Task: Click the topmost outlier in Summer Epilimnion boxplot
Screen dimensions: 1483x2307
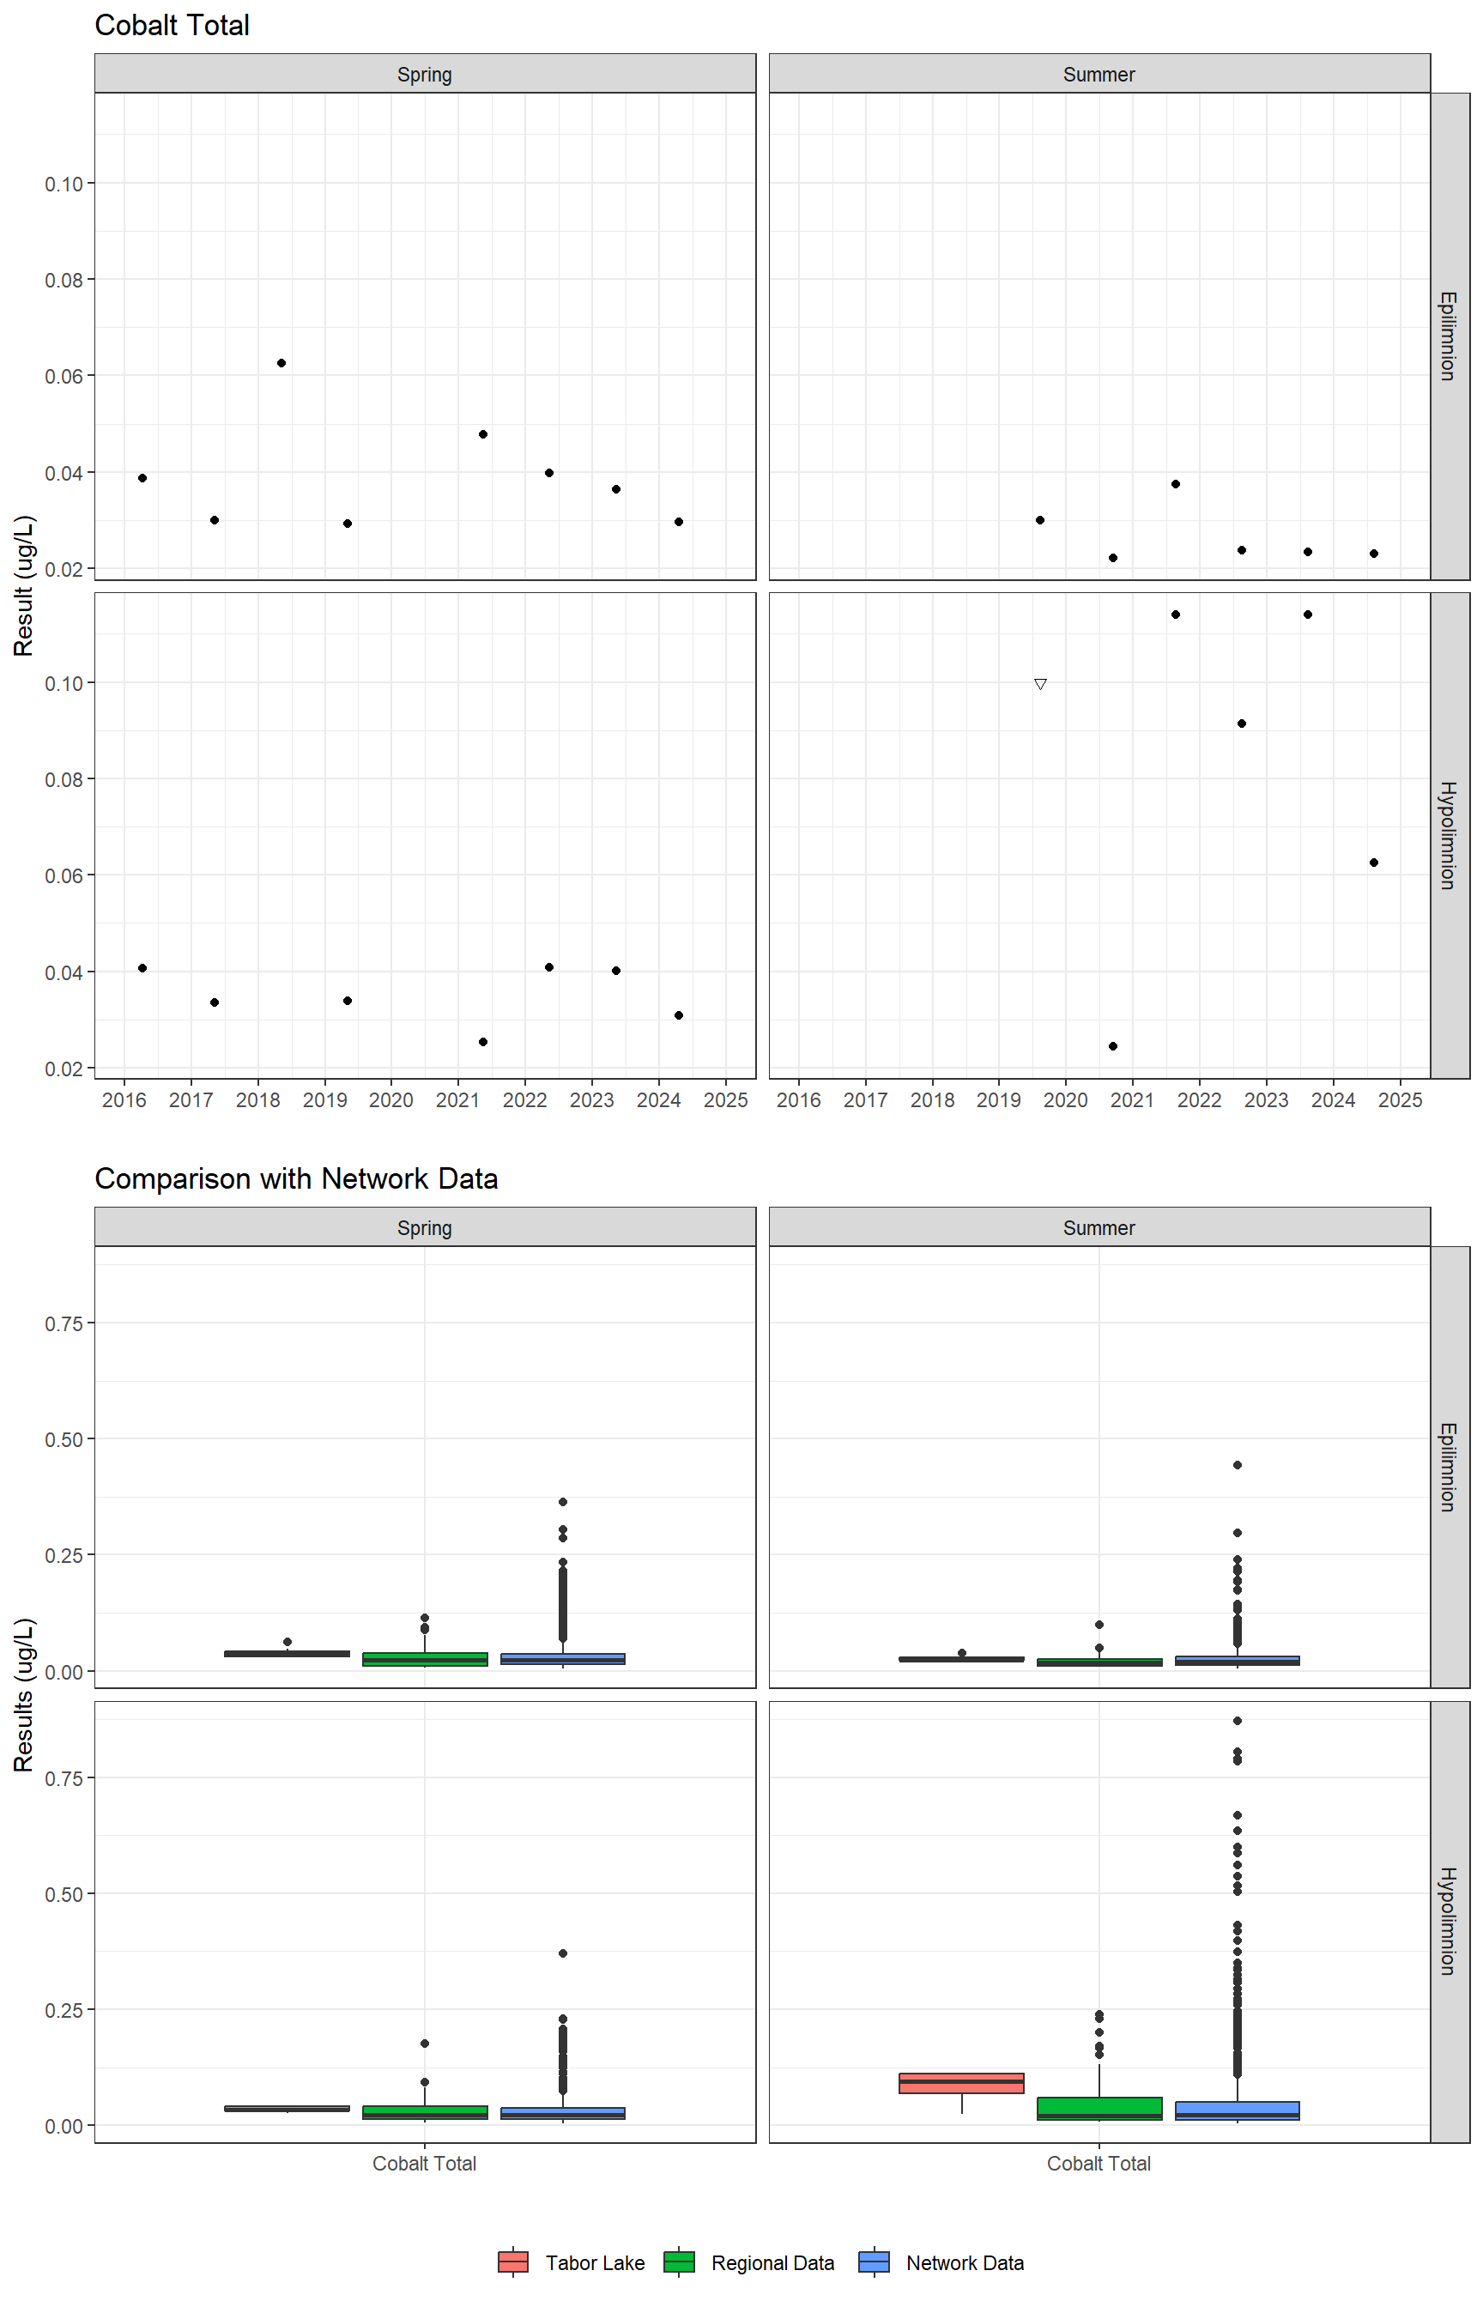Action: coord(1238,1464)
